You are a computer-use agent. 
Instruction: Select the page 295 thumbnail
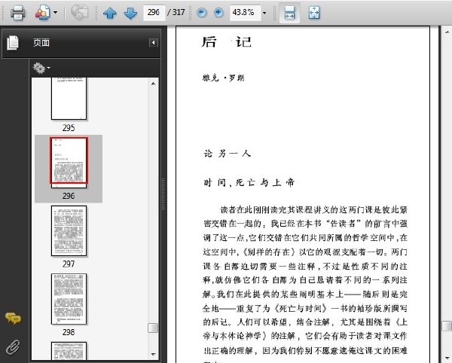tap(69, 99)
